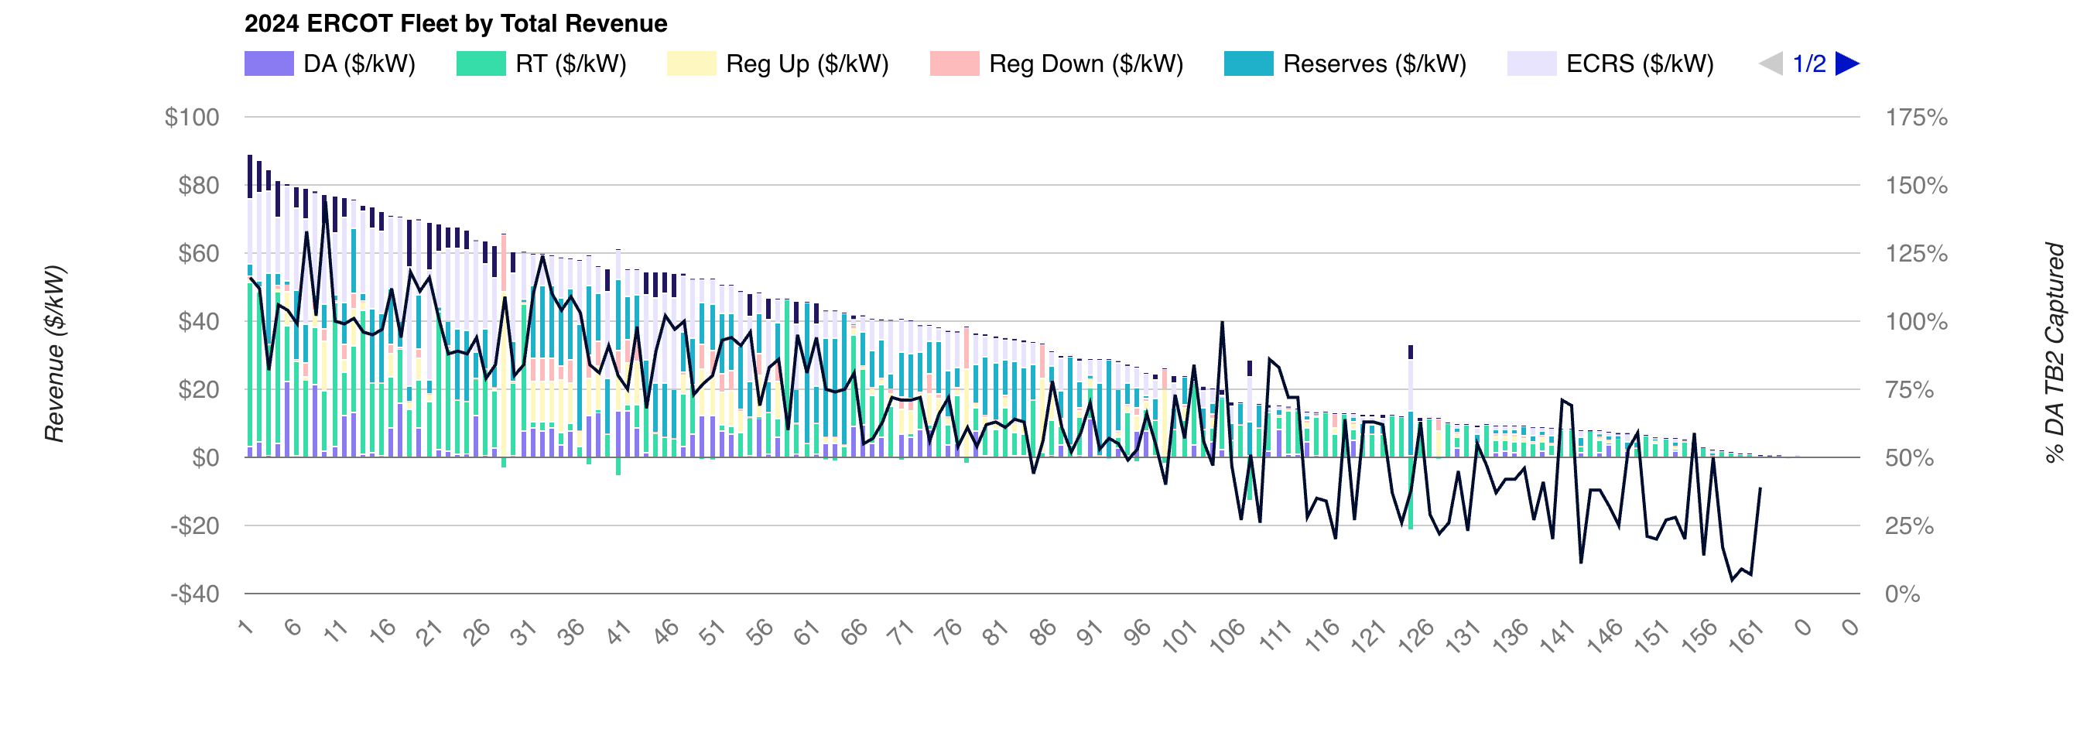Image resolution: width=2094 pixels, height=729 pixels.
Task: Click the "1/2" legend page indicator
Action: [1808, 63]
